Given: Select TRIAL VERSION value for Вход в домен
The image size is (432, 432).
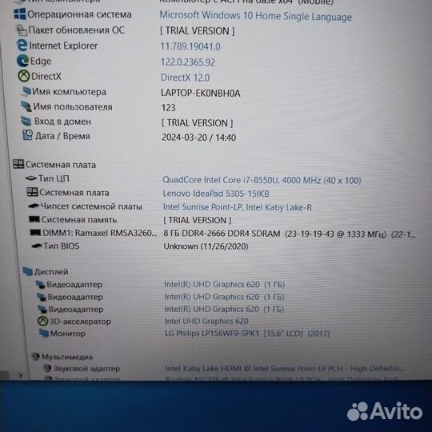Looking at the screenshot, I should 198,123.
